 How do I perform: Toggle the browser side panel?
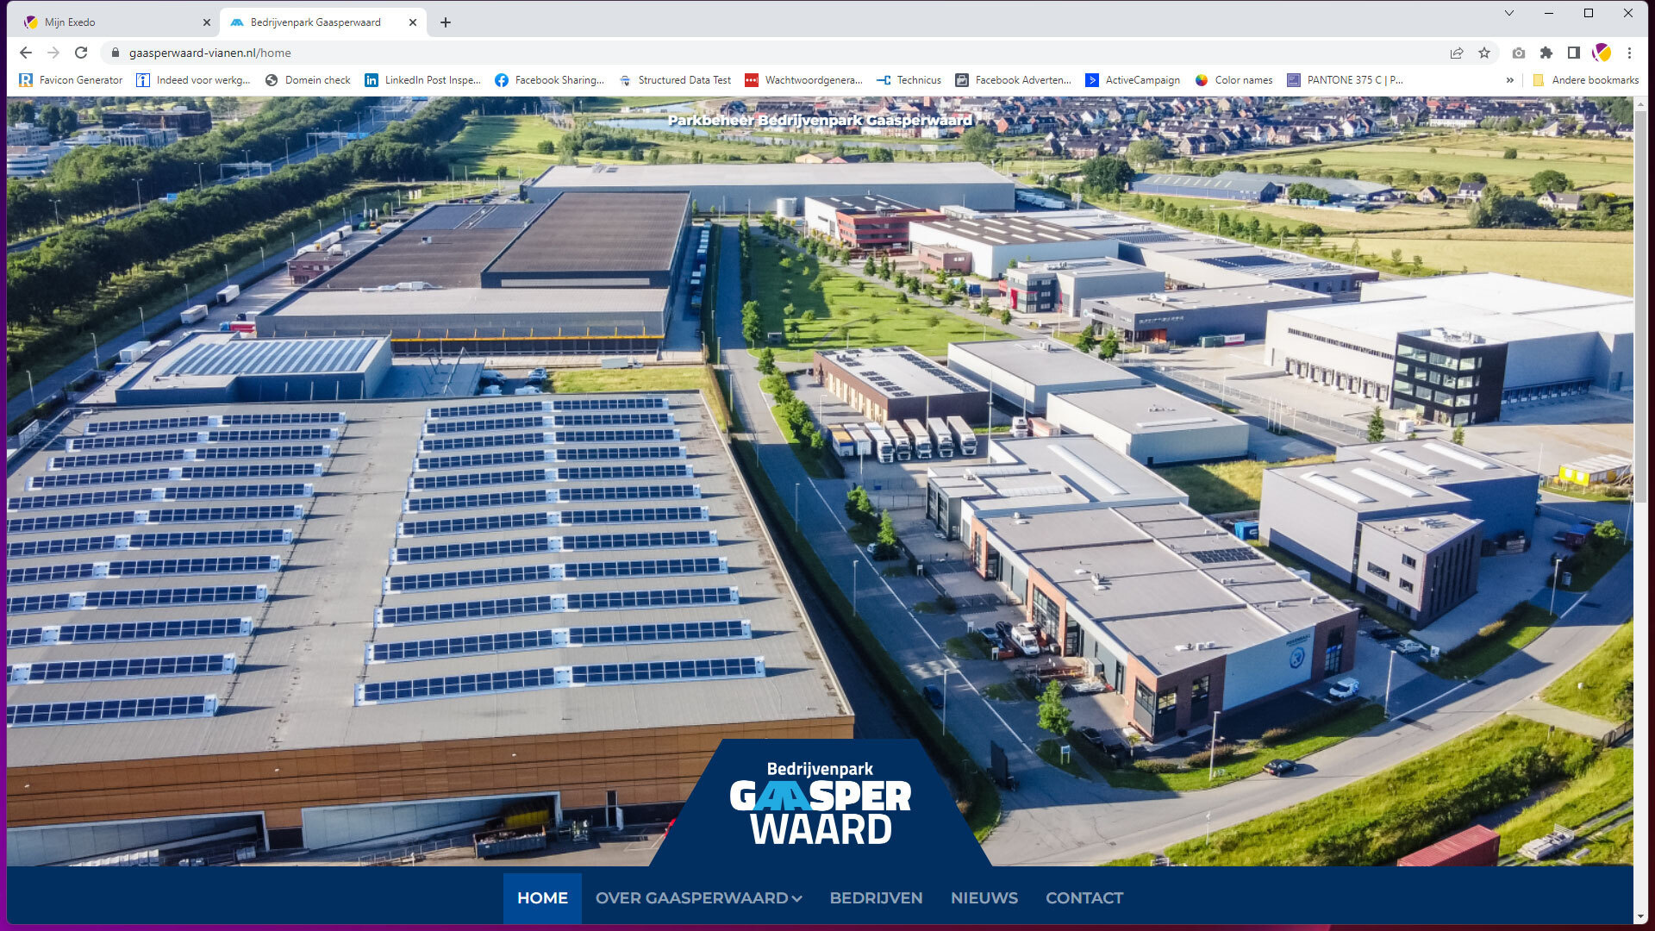pyautogui.click(x=1574, y=53)
